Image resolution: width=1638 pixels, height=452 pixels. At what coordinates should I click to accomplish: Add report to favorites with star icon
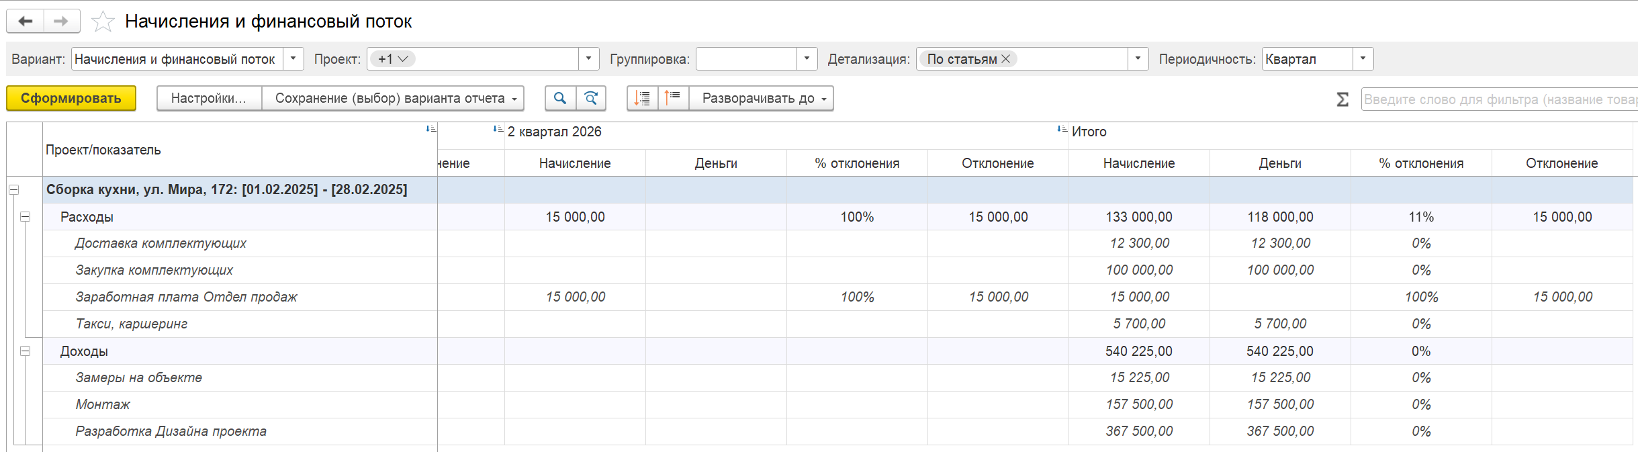coord(103,21)
